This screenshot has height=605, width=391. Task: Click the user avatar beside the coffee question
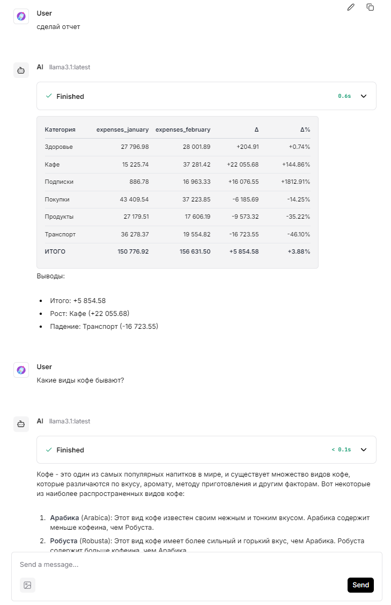pos(21,370)
